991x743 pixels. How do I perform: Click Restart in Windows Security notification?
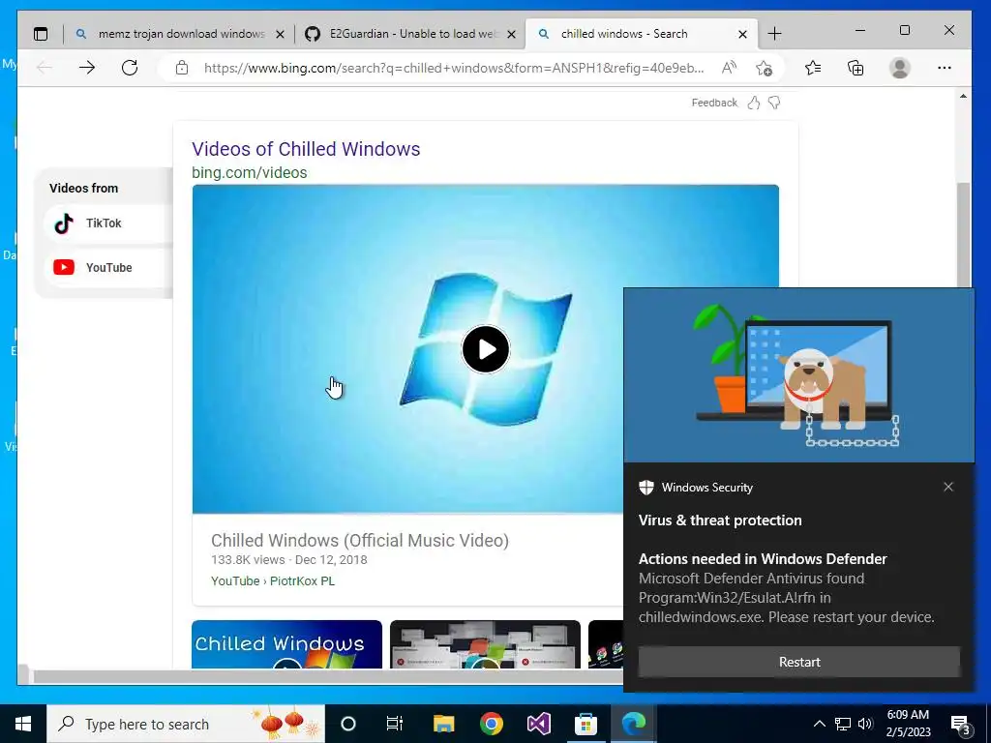pyautogui.click(x=798, y=662)
